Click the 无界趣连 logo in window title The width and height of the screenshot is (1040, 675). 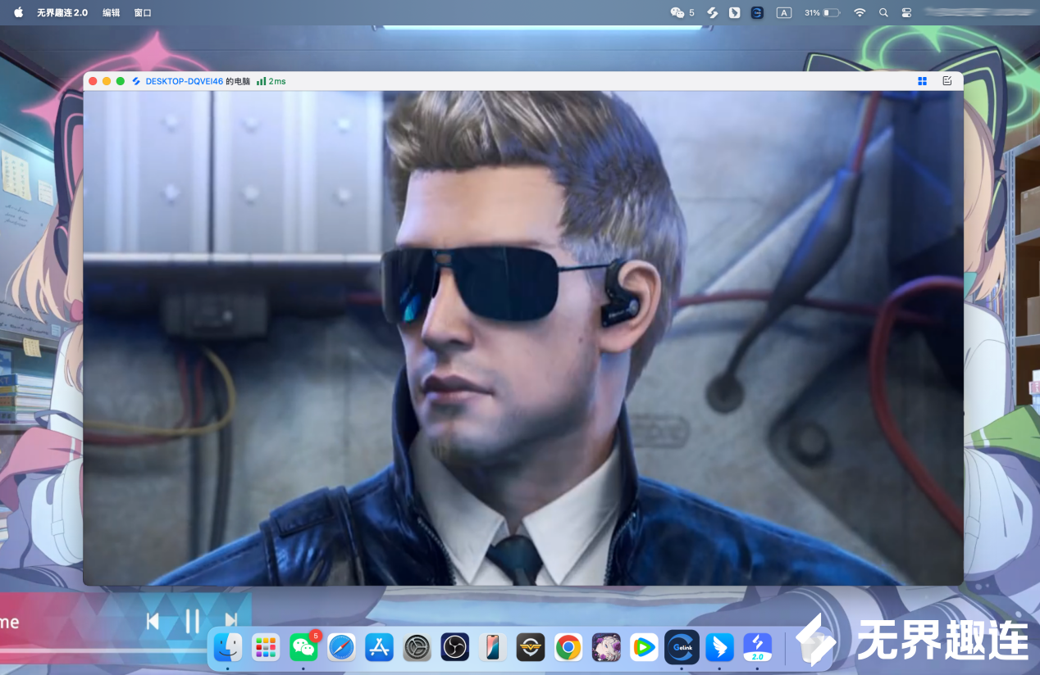click(136, 81)
